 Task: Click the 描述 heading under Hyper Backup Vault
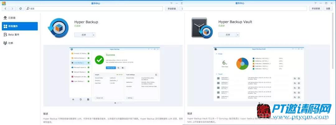click(190, 114)
